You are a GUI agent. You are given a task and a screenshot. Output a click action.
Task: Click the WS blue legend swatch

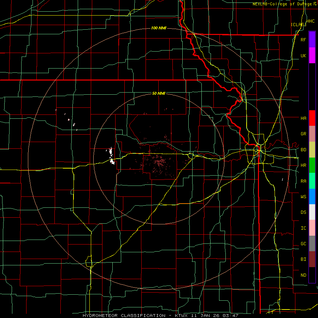[312, 196]
